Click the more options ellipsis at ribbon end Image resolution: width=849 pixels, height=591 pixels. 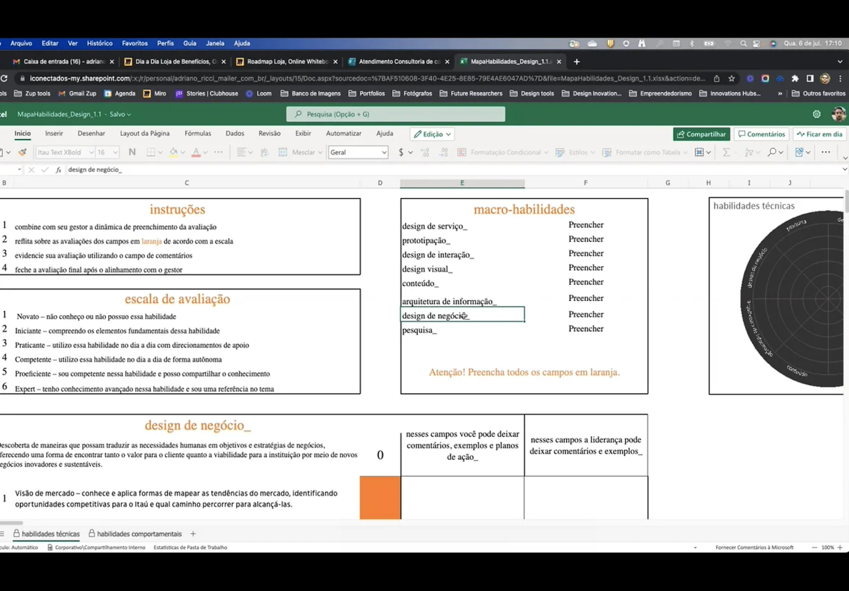click(x=825, y=152)
